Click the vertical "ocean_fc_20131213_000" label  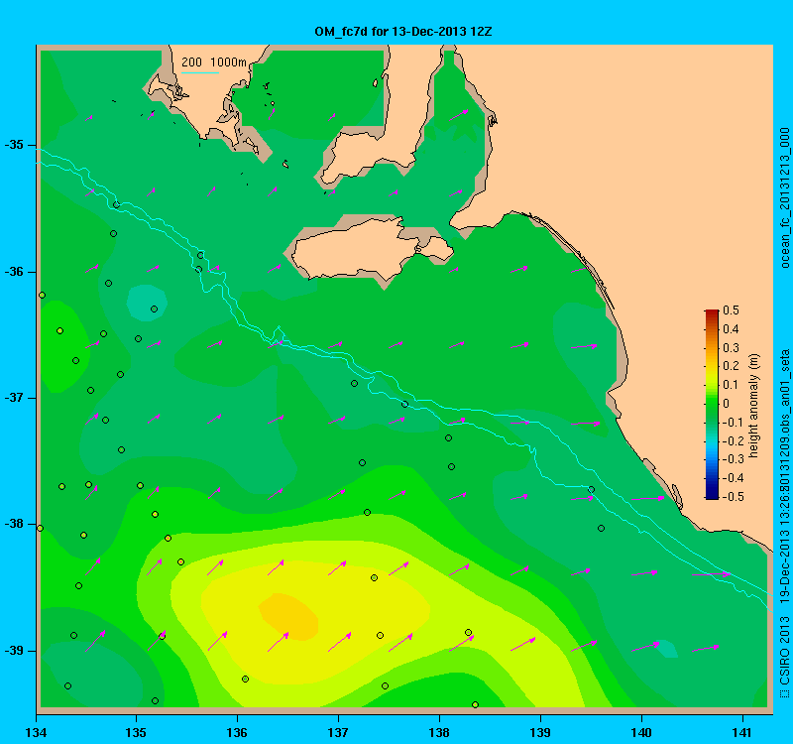(x=785, y=197)
